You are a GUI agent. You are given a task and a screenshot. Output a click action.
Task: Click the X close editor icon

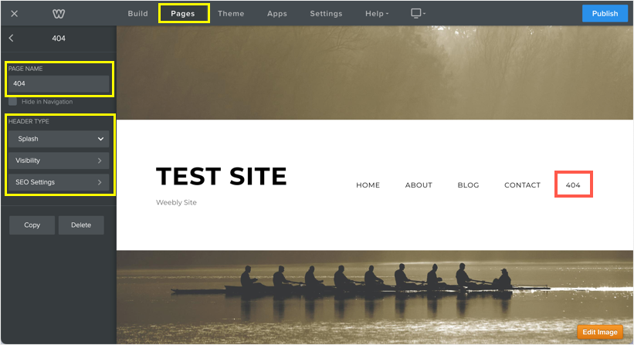click(x=14, y=13)
